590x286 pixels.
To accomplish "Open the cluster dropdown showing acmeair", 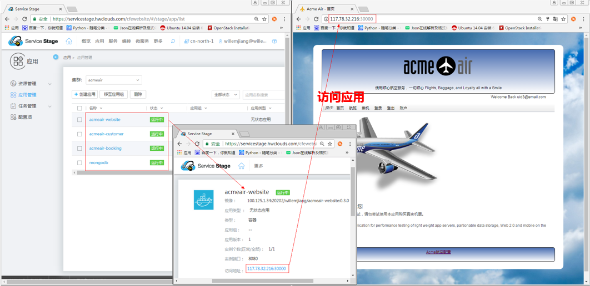I will coord(114,80).
